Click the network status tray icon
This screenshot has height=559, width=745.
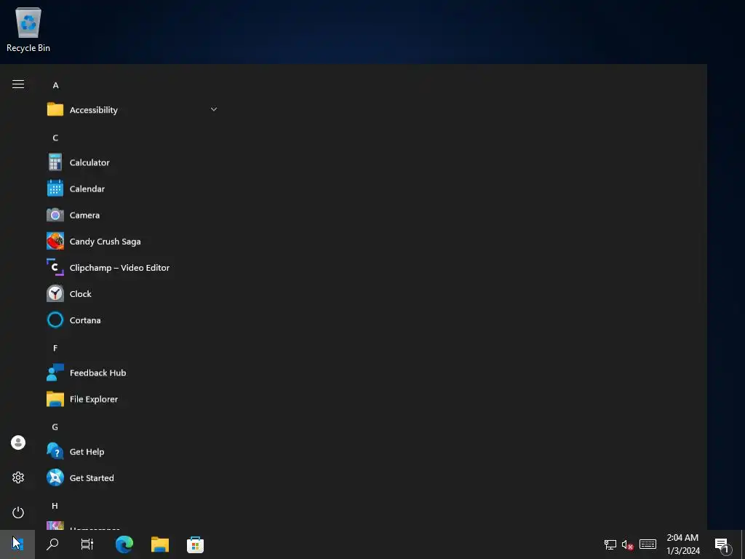click(x=610, y=544)
